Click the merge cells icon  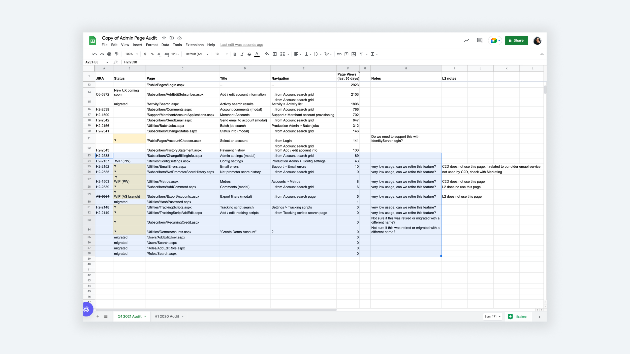[x=282, y=54]
